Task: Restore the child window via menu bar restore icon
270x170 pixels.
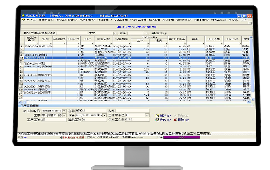Action: pyautogui.click(x=246, y=20)
